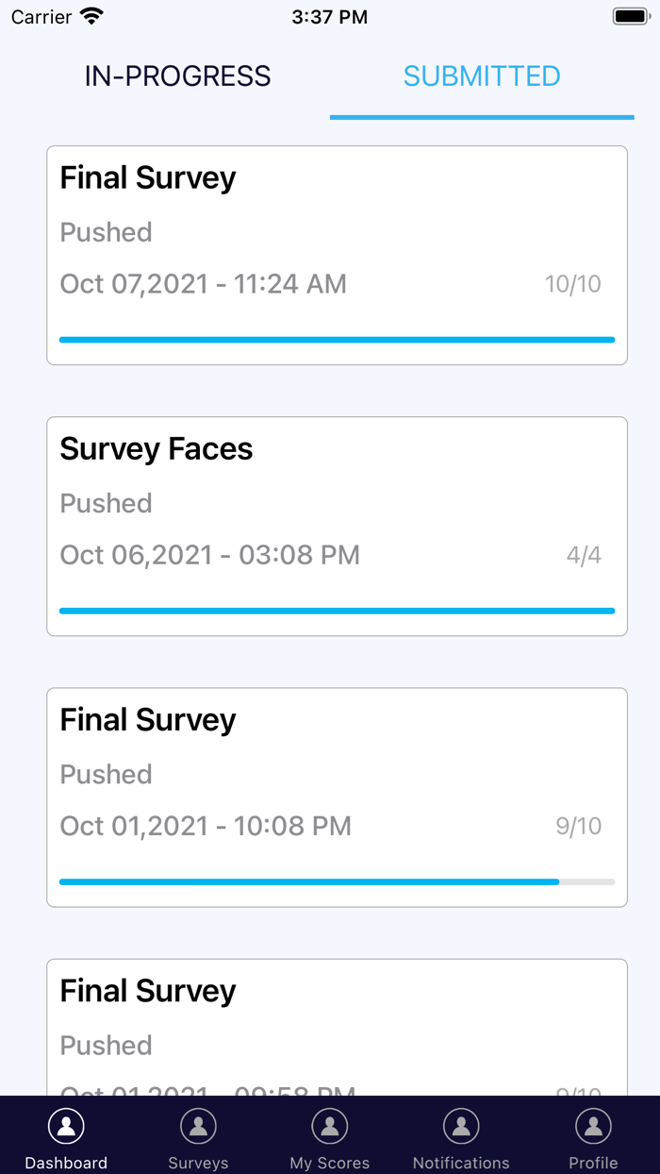Viewport: 660px width, 1174px height.
Task: Open Final Survey from Oct 07, 2021
Action: [148, 178]
